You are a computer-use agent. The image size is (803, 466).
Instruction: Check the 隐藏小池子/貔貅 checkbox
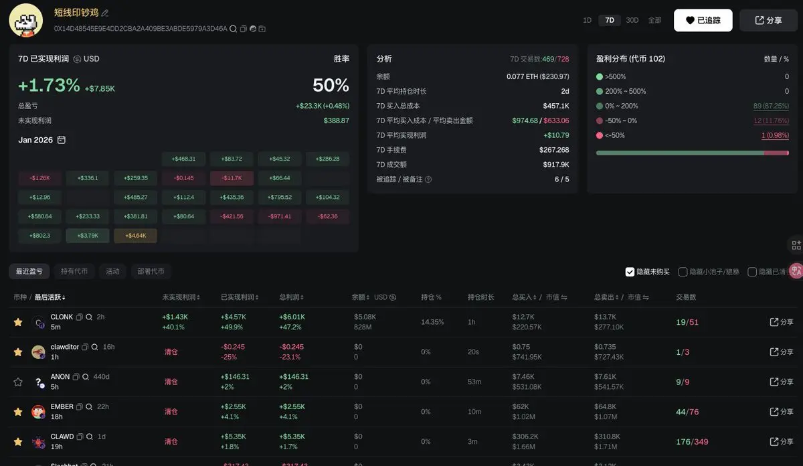click(683, 272)
